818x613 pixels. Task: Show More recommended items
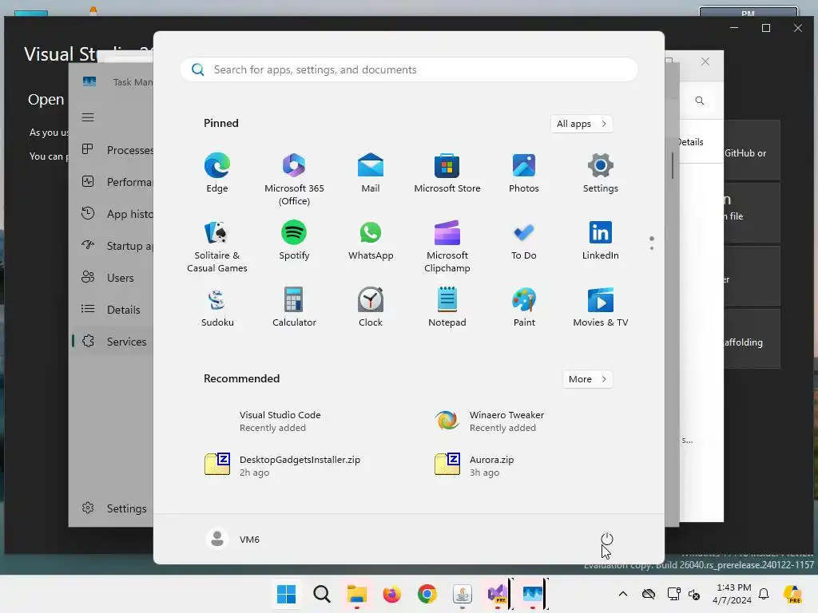tap(587, 379)
